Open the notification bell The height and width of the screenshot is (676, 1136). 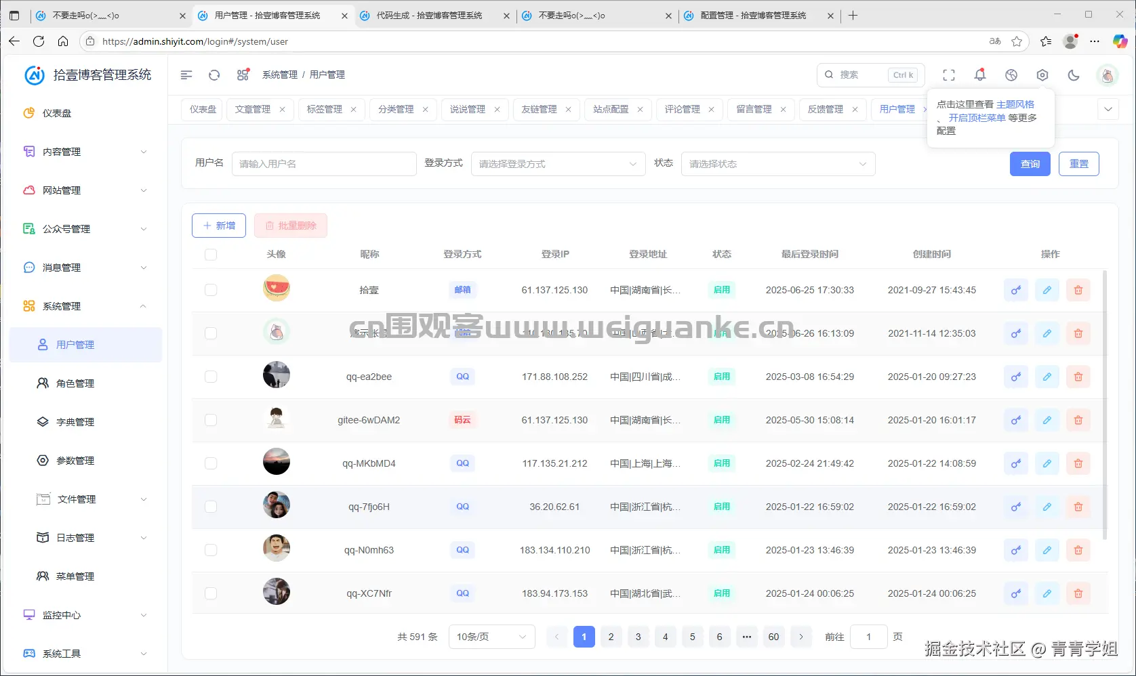point(980,75)
